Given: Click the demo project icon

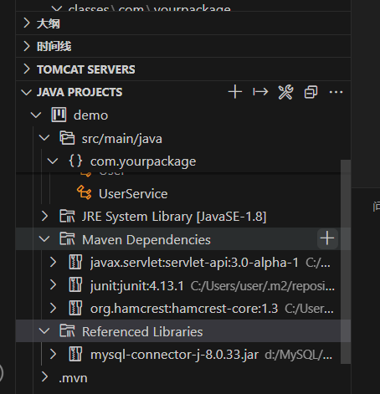Looking at the screenshot, I should (x=59, y=115).
